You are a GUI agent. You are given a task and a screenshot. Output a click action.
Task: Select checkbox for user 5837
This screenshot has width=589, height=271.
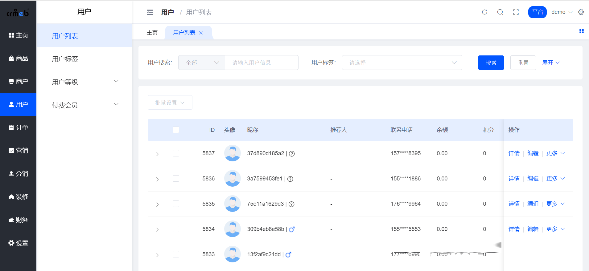176,153
